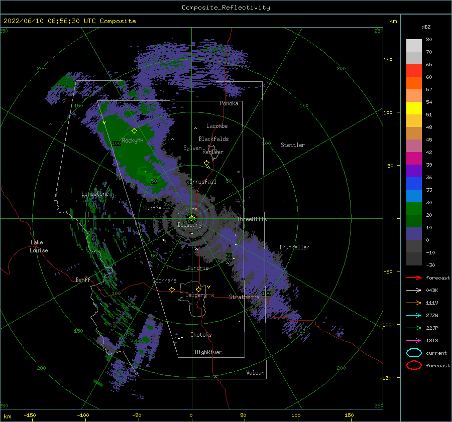Click the Drumheller label
Viewport: 452px width, 422px height.
[x=294, y=247]
